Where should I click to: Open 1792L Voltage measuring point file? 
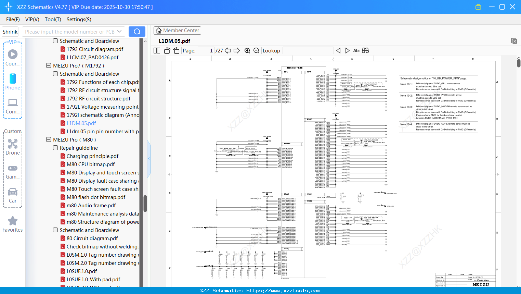point(103,107)
